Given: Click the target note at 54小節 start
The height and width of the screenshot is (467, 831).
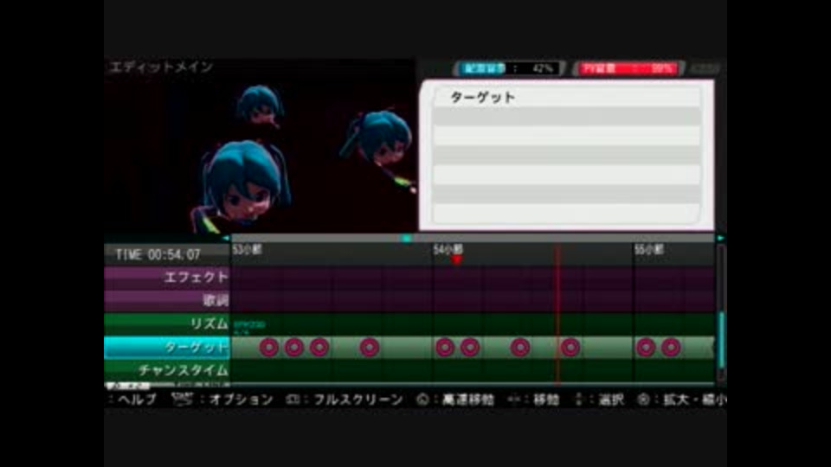Looking at the screenshot, I should [x=445, y=348].
